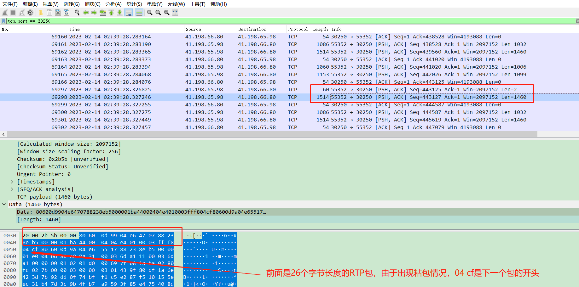
Task: Click the tcp.port == 30250 filter field
Action: pyautogui.click(x=290, y=21)
